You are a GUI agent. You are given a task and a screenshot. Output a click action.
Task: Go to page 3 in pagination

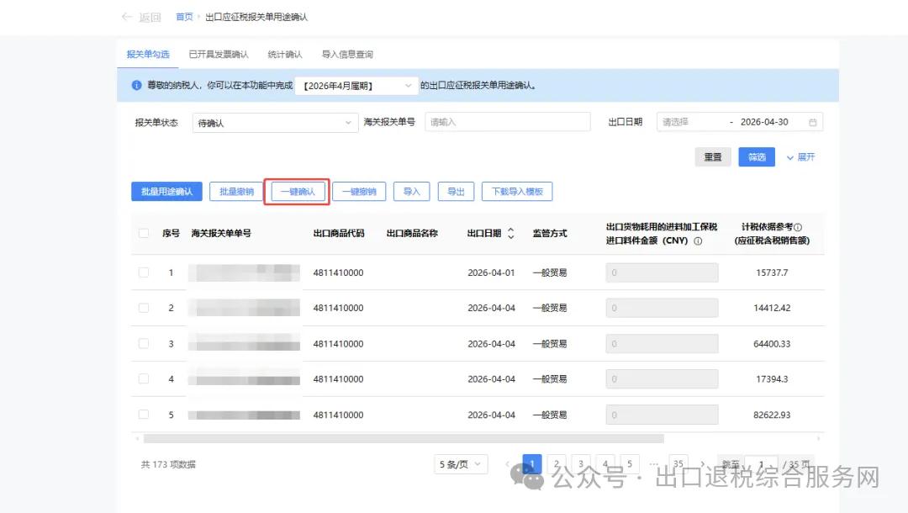point(581,463)
